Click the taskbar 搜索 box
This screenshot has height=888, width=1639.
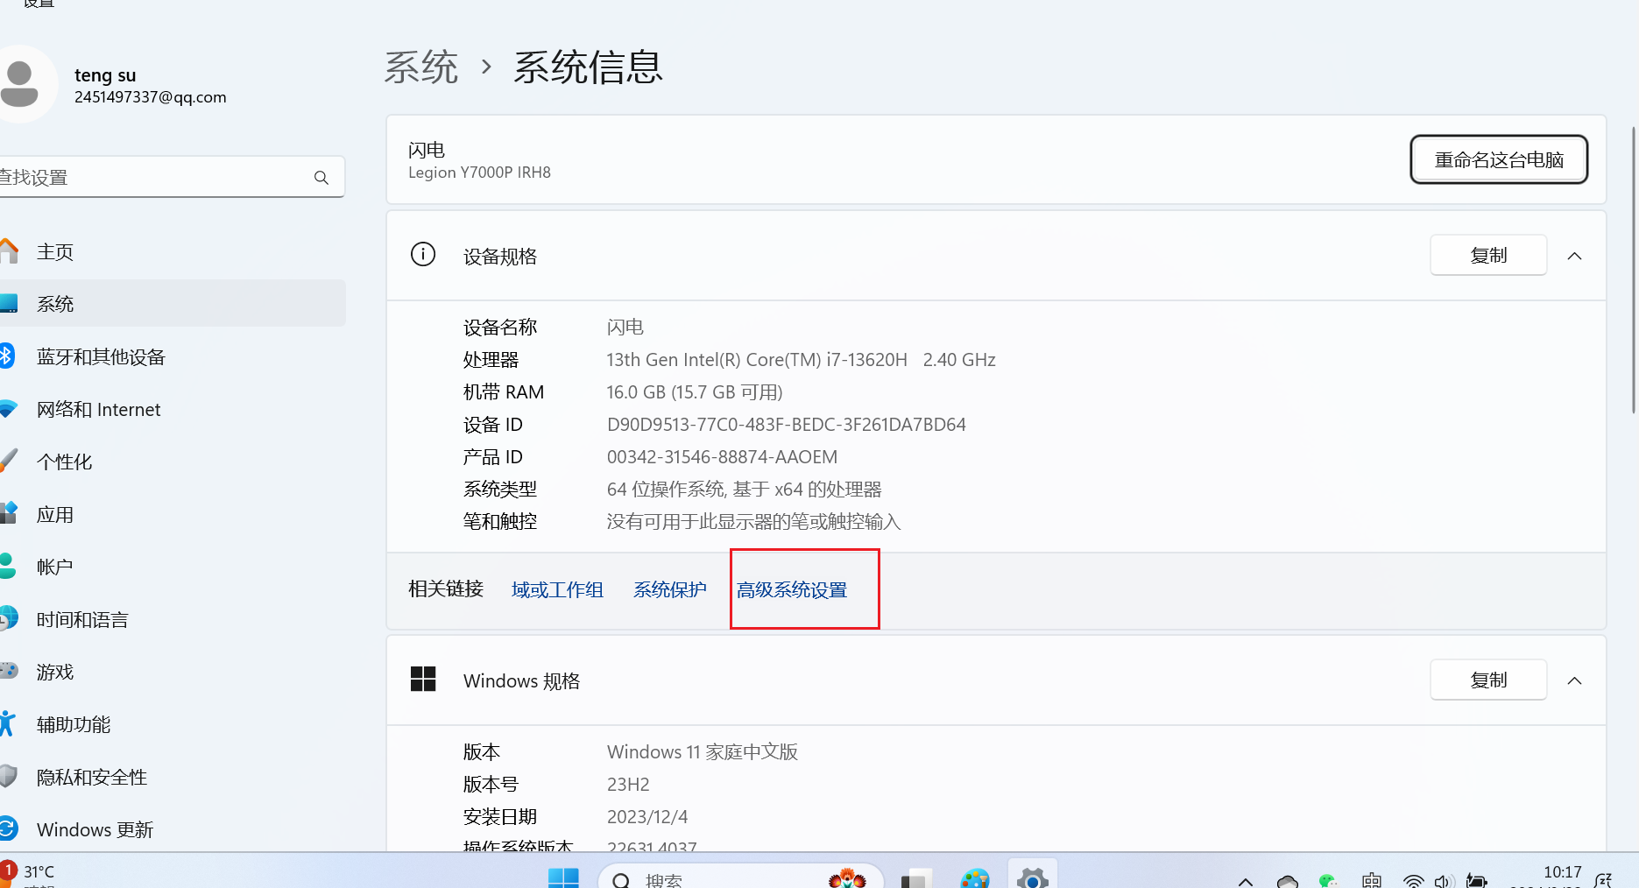point(740,877)
